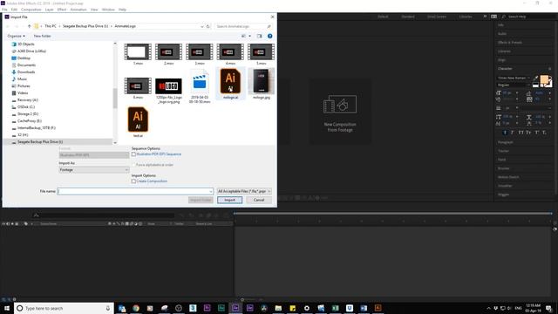Viewport: 558px width, 314px height.
Task: Click the Import button
Action: pyautogui.click(x=229, y=200)
